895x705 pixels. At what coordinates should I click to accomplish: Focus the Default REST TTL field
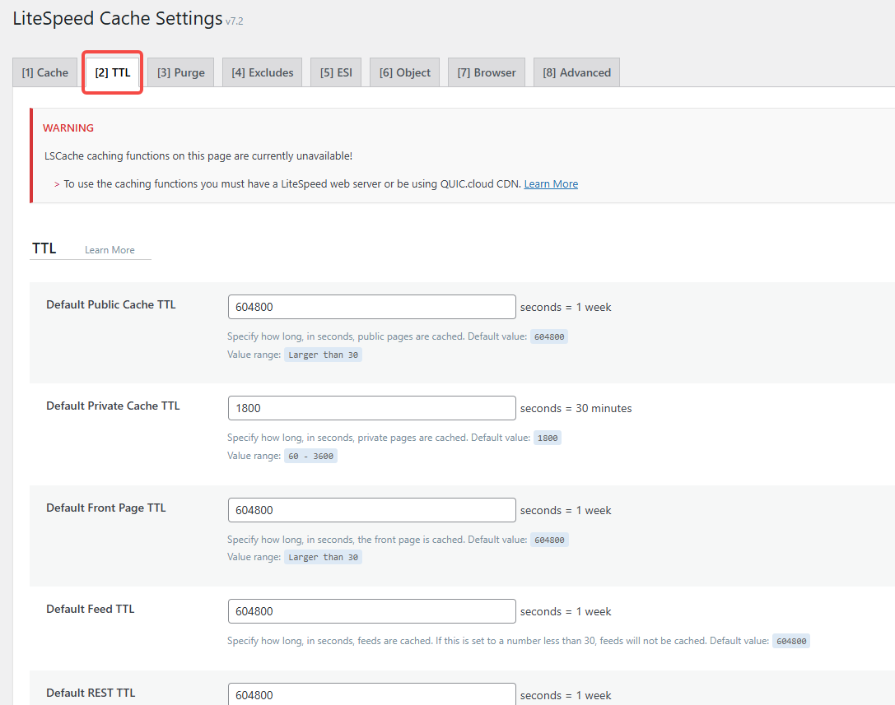coord(371,695)
